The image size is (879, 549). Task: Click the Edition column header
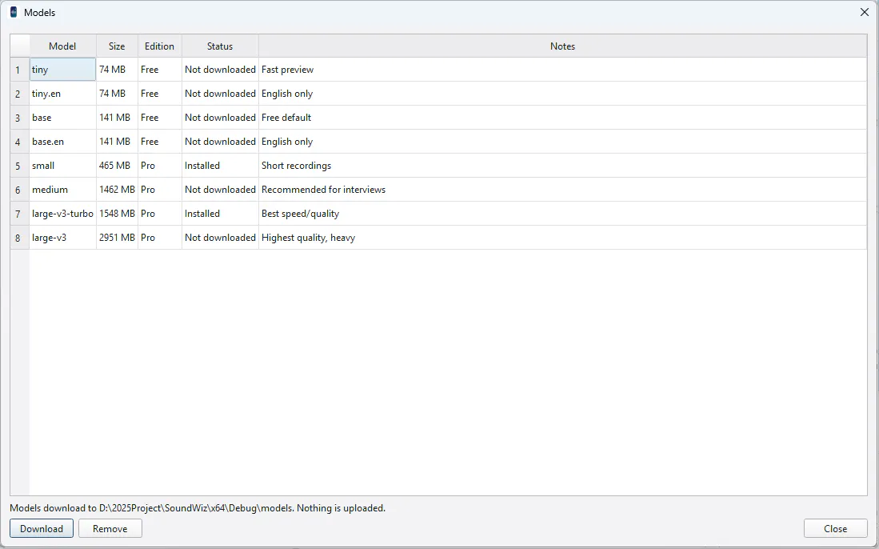tap(159, 46)
